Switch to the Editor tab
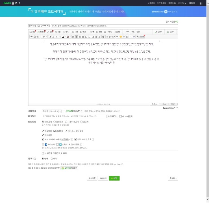 click(154, 104)
